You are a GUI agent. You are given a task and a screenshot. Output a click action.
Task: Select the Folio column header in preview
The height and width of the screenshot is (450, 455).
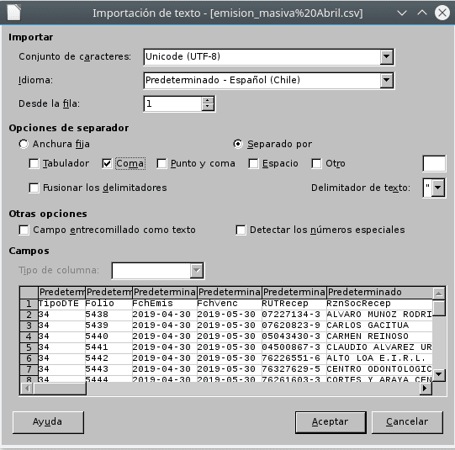[108, 292]
